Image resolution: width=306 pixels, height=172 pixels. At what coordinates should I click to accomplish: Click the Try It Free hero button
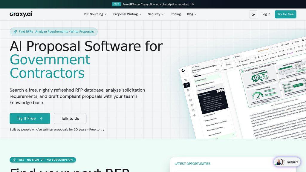[x=30, y=118]
